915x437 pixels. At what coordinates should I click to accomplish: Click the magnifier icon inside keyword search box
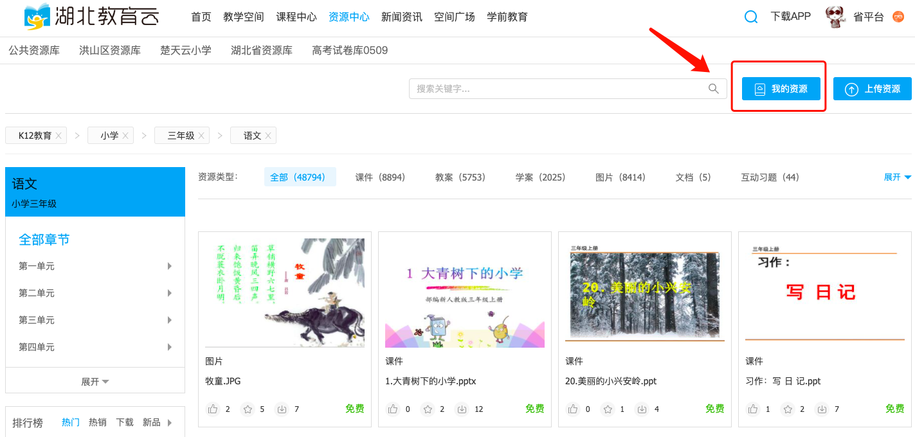713,89
